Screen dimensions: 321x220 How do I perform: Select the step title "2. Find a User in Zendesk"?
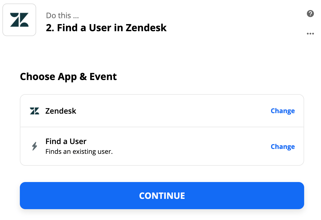click(106, 28)
